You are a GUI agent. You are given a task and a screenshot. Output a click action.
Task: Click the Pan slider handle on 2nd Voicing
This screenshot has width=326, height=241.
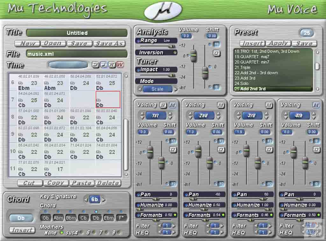click(x=193, y=199)
